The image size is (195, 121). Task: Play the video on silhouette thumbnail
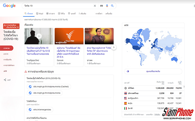coord(39,36)
